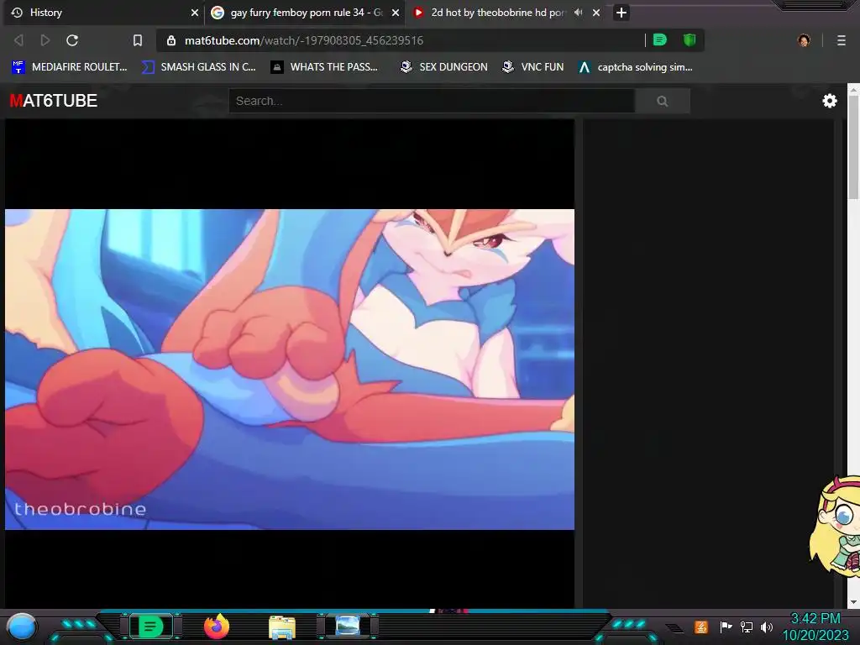Open the user profile avatar
Viewport: 860px width, 645px height.
coord(804,40)
